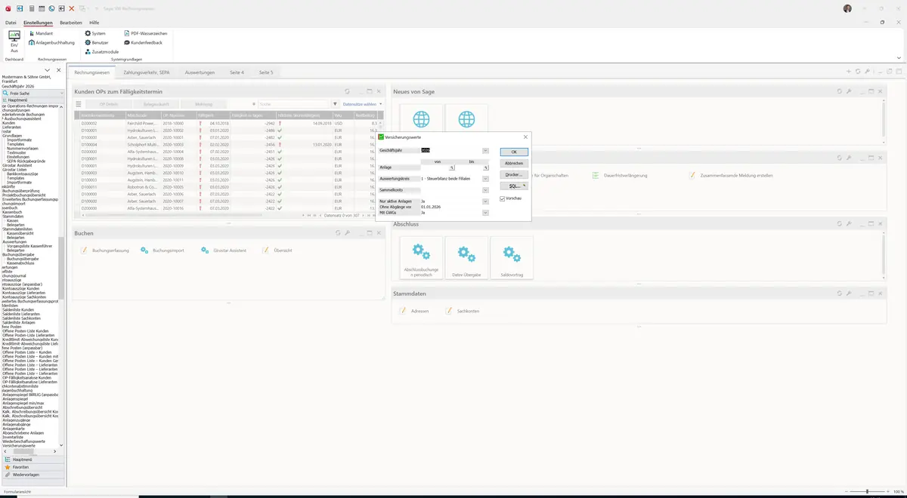This screenshot has height=498, width=907.
Task: Confirm the dialog with OK
Action: coord(514,152)
